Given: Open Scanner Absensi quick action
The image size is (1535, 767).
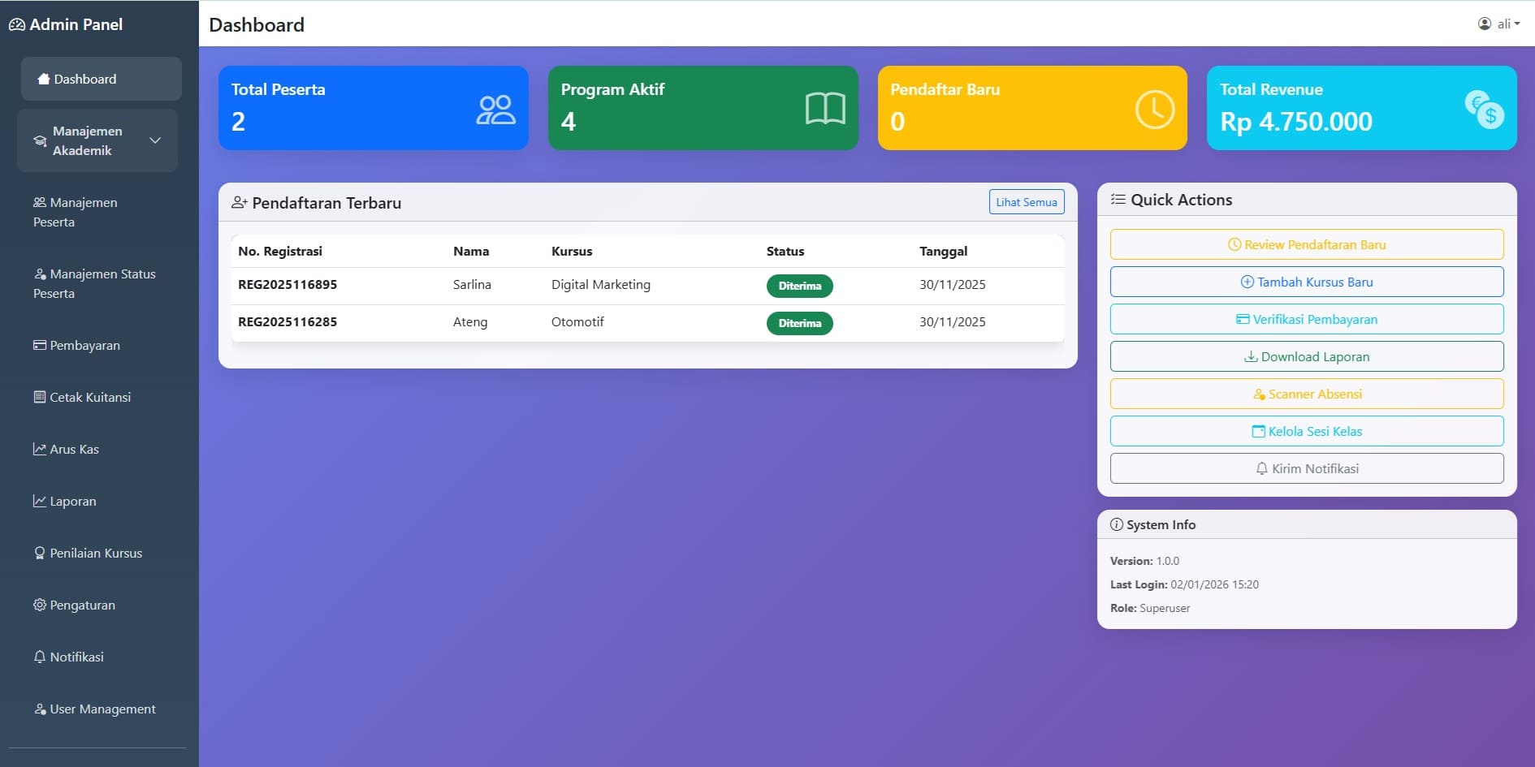Looking at the screenshot, I should (x=1306, y=394).
